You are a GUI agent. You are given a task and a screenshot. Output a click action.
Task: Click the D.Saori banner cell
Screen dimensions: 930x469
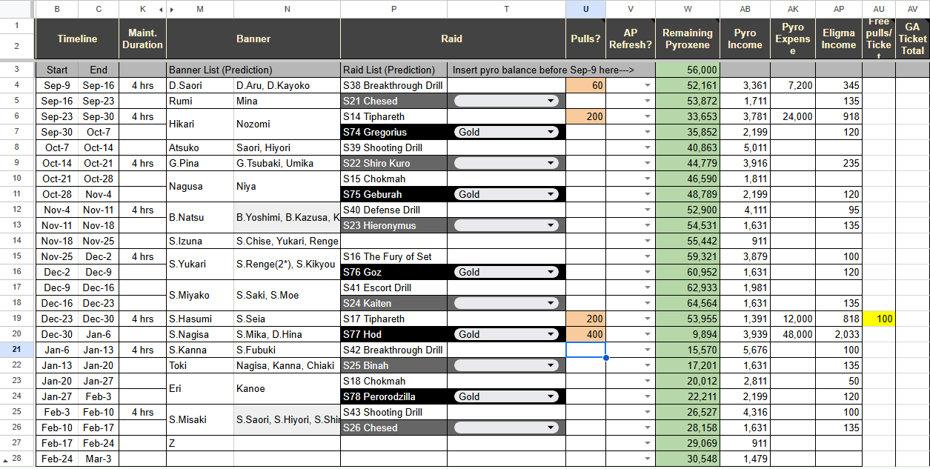pos(200,85)
